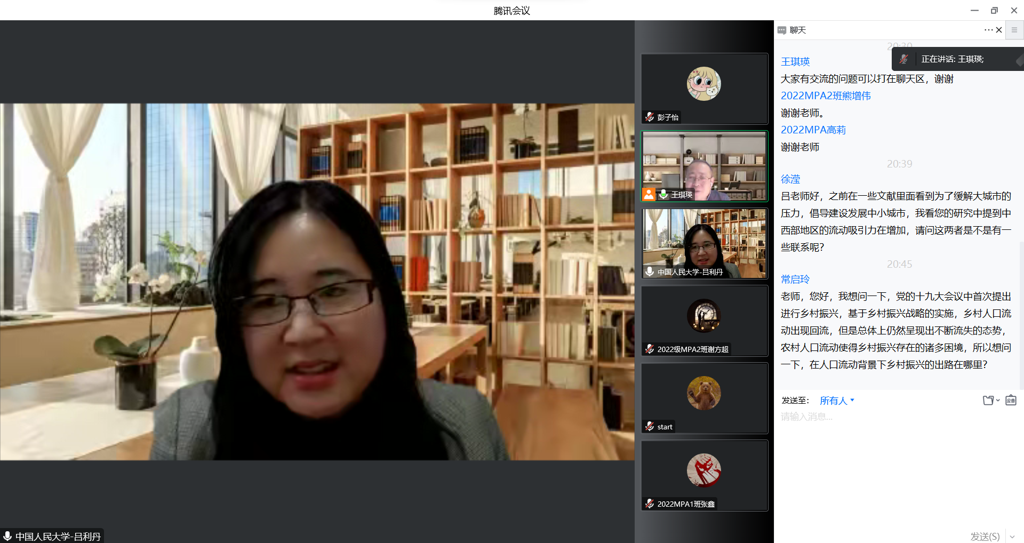Screen dimensions: 1024x543
Task: Click the 发送(S) send button
Action: tap(985, 536)
